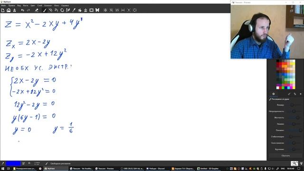Open 3D Grapher window from taskbar

(209, 169)
